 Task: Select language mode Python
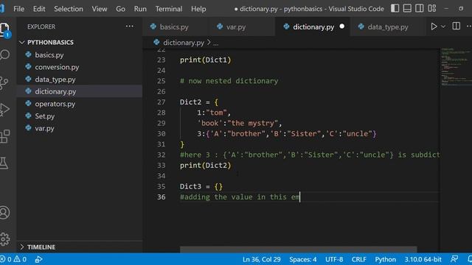(x=385, y=259)
